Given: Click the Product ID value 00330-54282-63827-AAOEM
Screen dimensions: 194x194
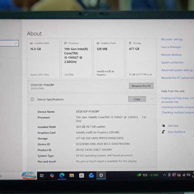Looking at the screenshot, I should click(x=94, y=150).
